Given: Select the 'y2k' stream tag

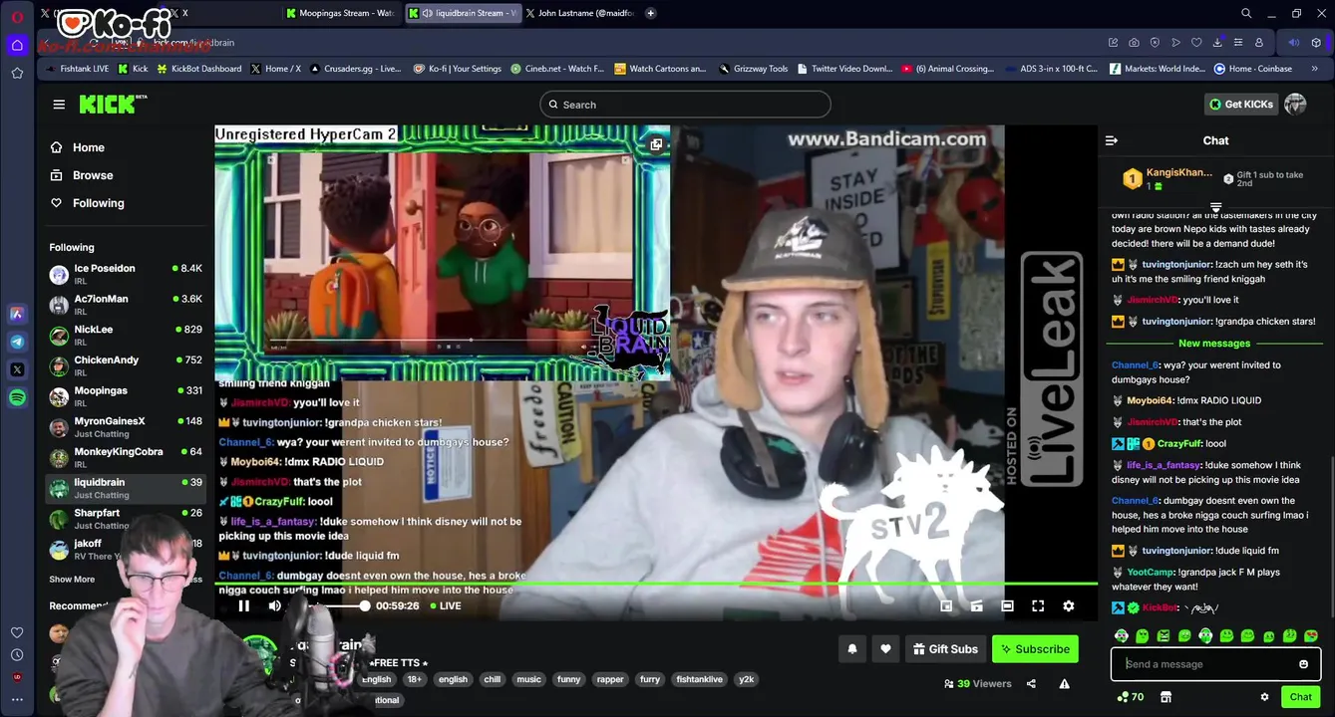Looking at the screenshot, I should coord(746,679).
